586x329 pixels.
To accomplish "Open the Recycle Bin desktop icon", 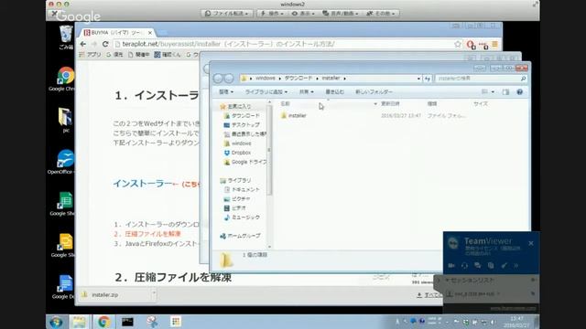I will coord(66,37).
